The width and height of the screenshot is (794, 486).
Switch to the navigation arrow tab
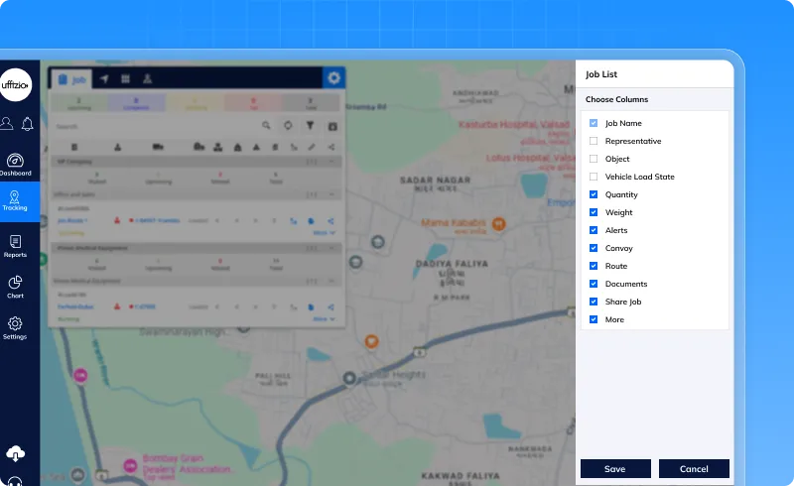104,78
